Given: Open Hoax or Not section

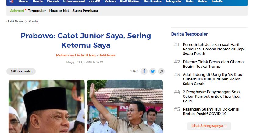Looking at the screenshot, I should (59, 11).
